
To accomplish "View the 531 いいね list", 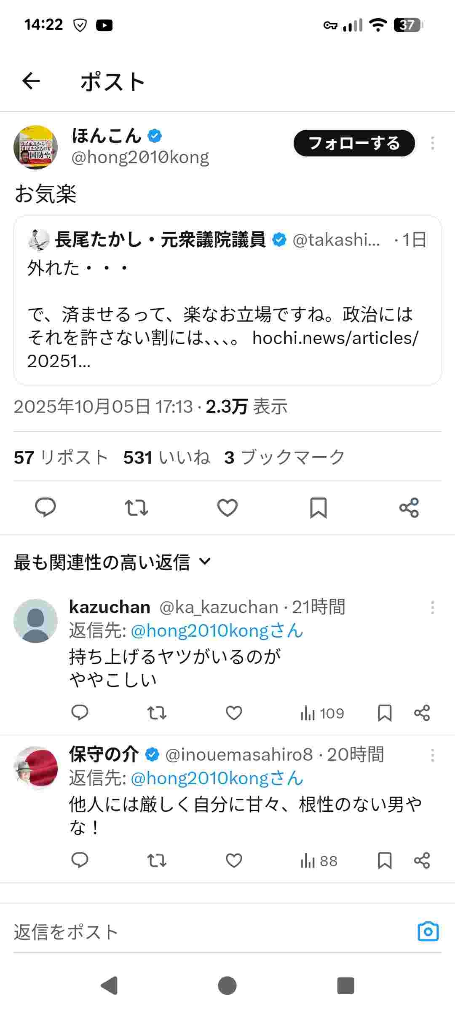I will [166, 457].
